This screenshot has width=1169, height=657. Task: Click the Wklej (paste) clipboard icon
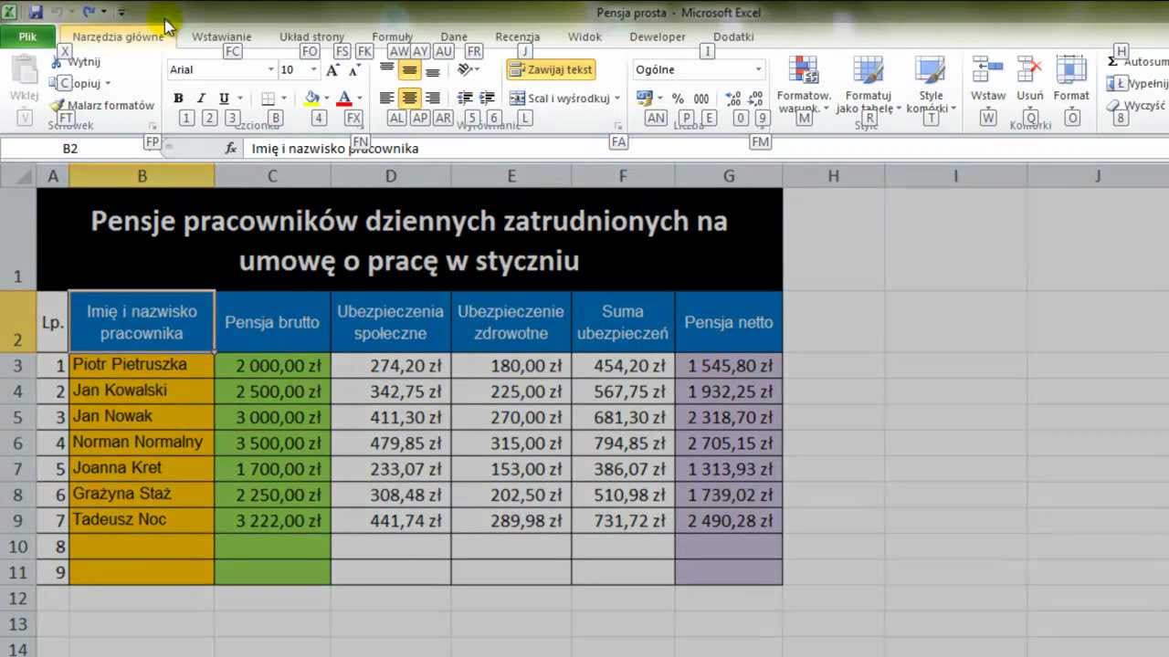25,71
